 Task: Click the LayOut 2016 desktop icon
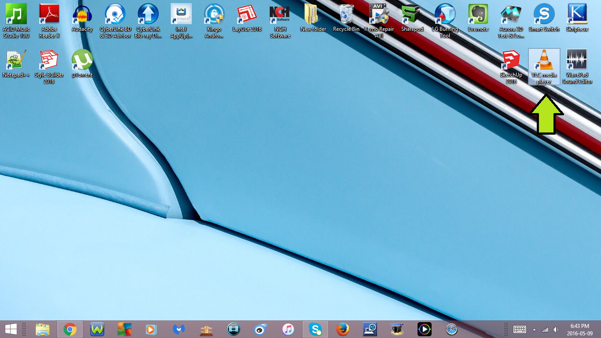click(x=247, y=18)
